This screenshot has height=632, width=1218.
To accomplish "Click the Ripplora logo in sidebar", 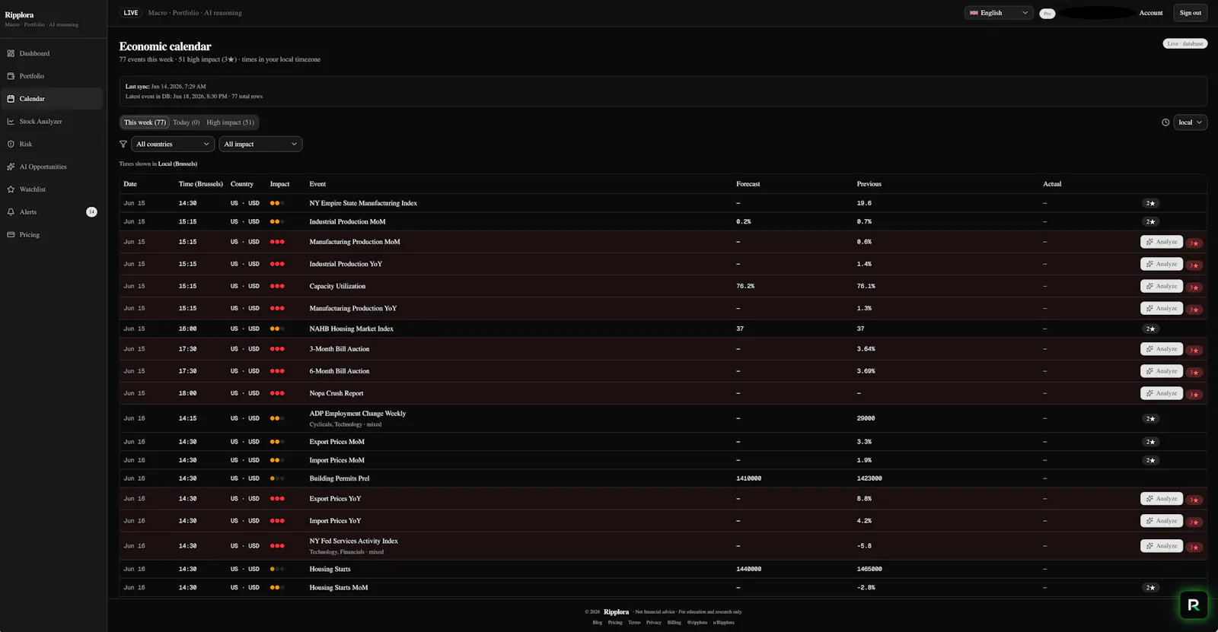I will coord(20,15).
